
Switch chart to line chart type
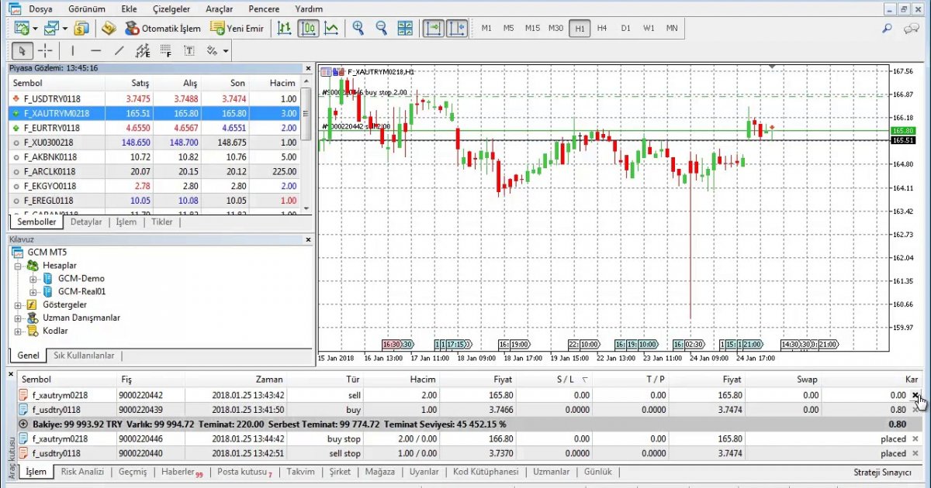click(x=331, y=29)
